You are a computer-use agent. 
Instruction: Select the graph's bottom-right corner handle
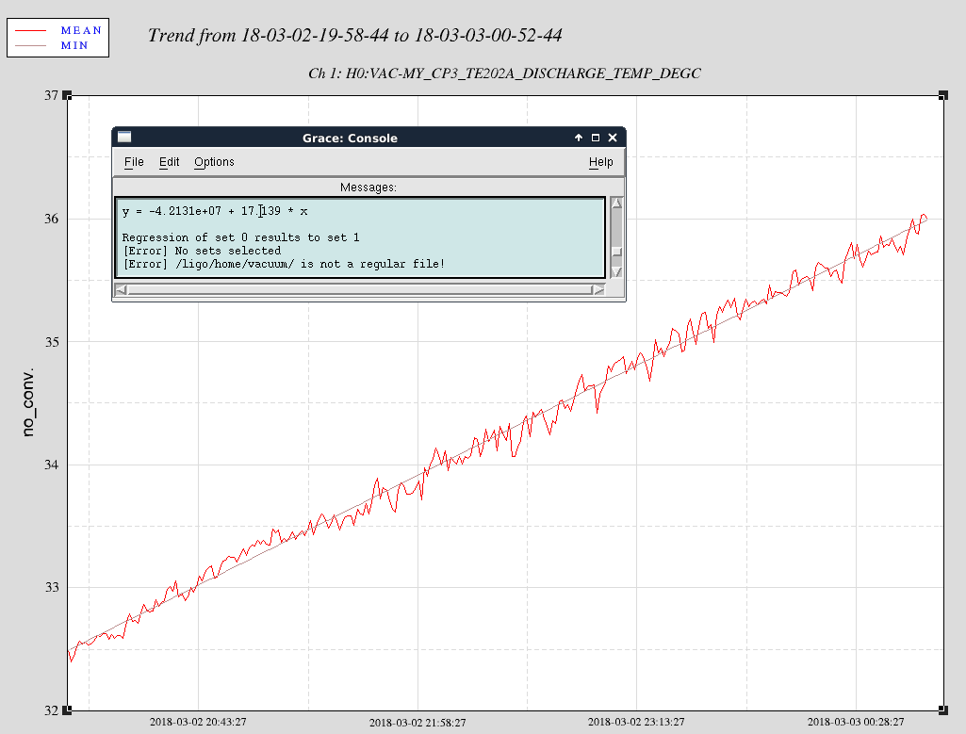tap(942, 710)
